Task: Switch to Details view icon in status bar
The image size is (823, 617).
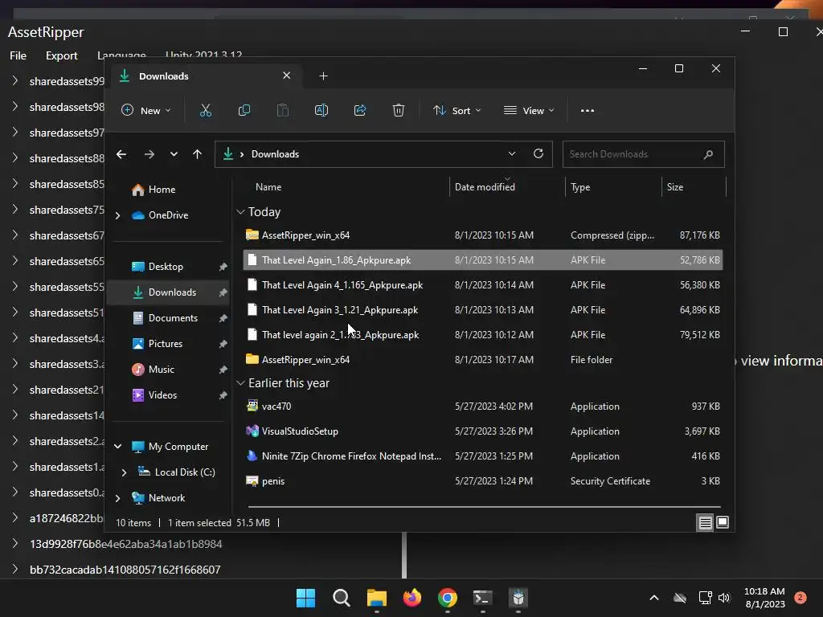Action: click(705, 522)
